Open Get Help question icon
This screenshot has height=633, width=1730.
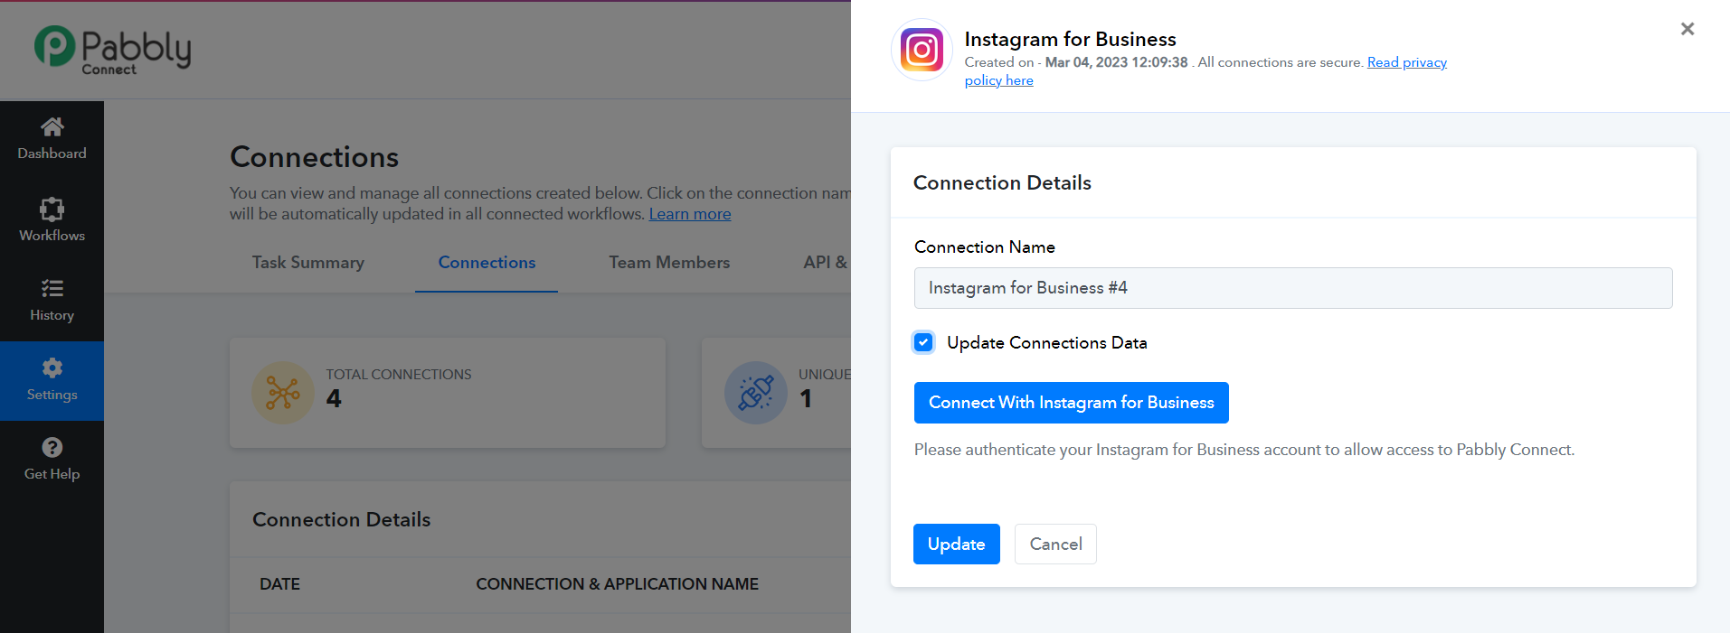point(52,448)
